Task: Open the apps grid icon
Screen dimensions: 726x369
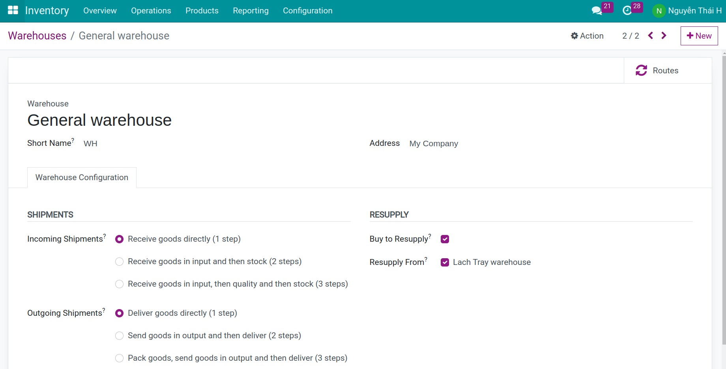Action: pyautogui.click(x=13, y=10)
